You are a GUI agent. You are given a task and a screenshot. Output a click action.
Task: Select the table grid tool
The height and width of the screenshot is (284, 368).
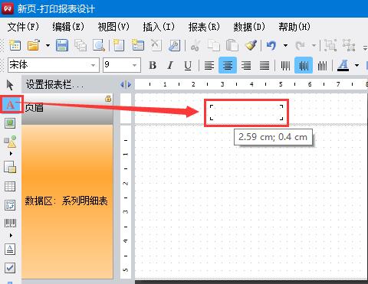pos(10,186)
